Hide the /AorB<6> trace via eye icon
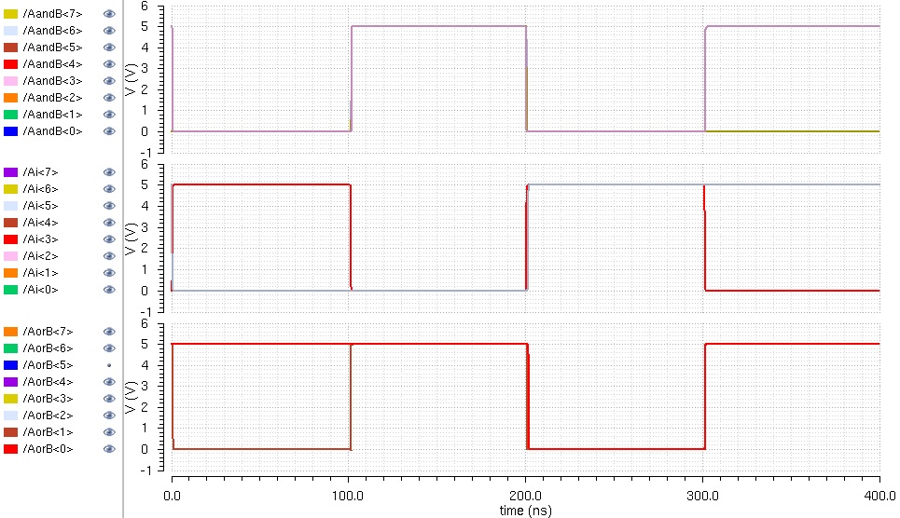Viewport: 900px width, 518px height. [109, 348]
